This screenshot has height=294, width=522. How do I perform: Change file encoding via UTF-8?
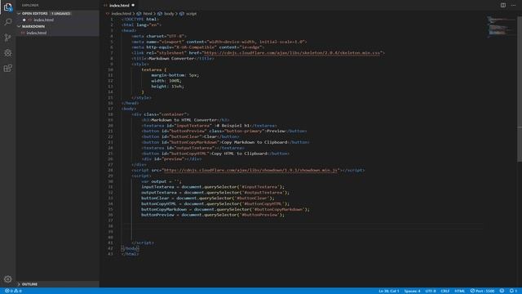point(431,291)
